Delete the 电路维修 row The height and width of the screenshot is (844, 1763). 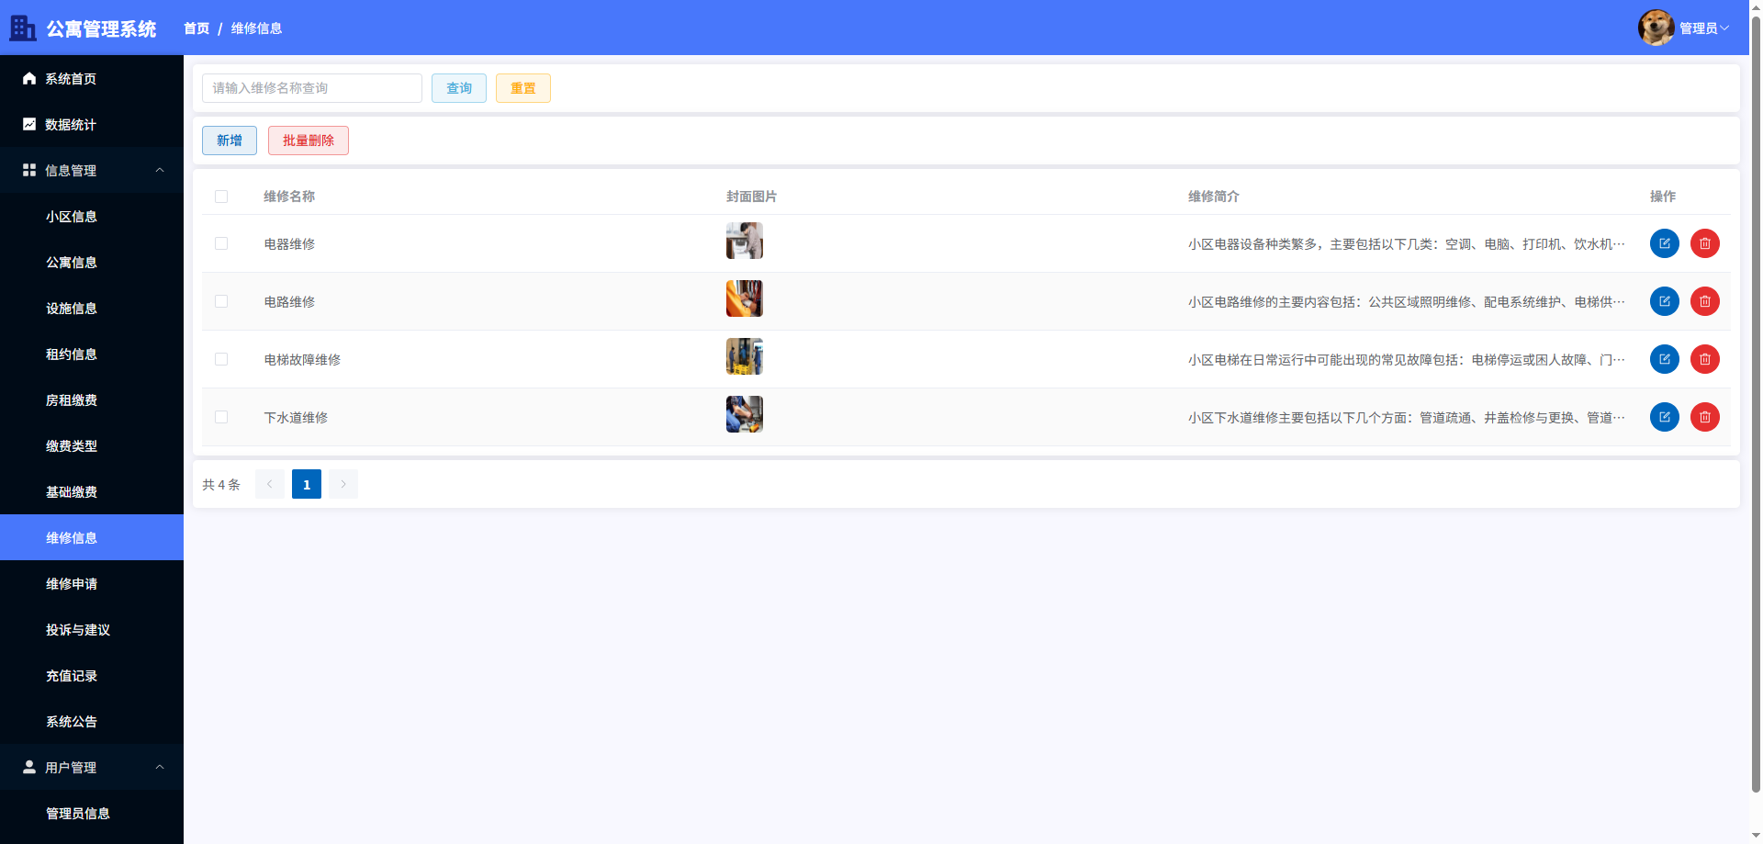tap(1705, 301)
